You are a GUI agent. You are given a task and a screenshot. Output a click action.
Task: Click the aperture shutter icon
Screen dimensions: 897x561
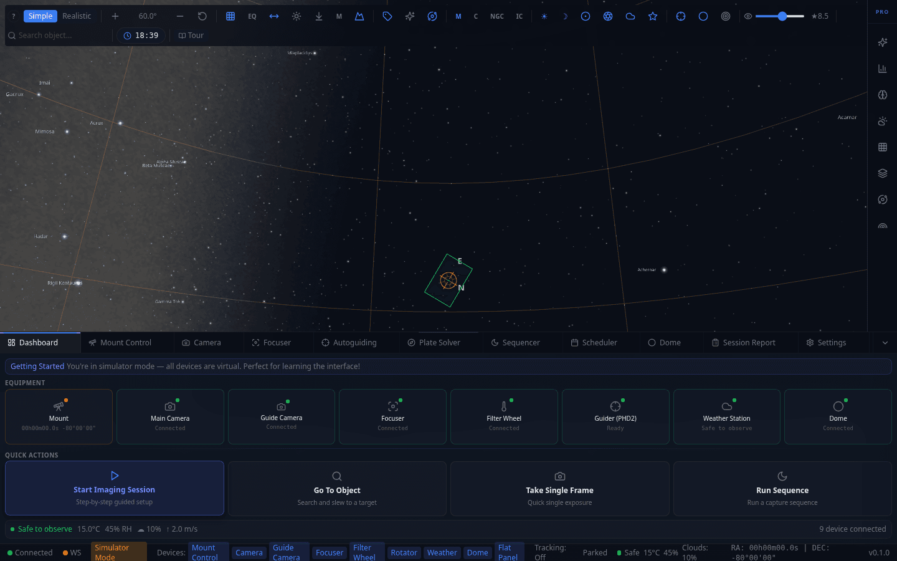click(608, 16)
